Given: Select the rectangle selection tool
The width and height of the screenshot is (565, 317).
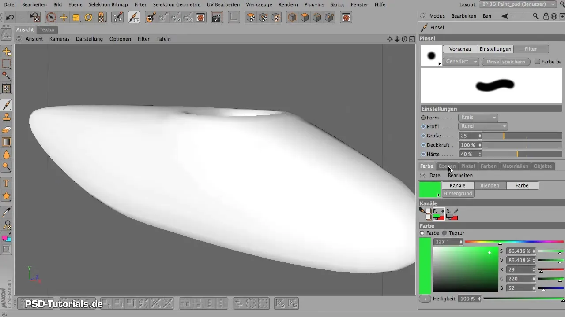Looking at the screenshot, I should coord(7,64).
